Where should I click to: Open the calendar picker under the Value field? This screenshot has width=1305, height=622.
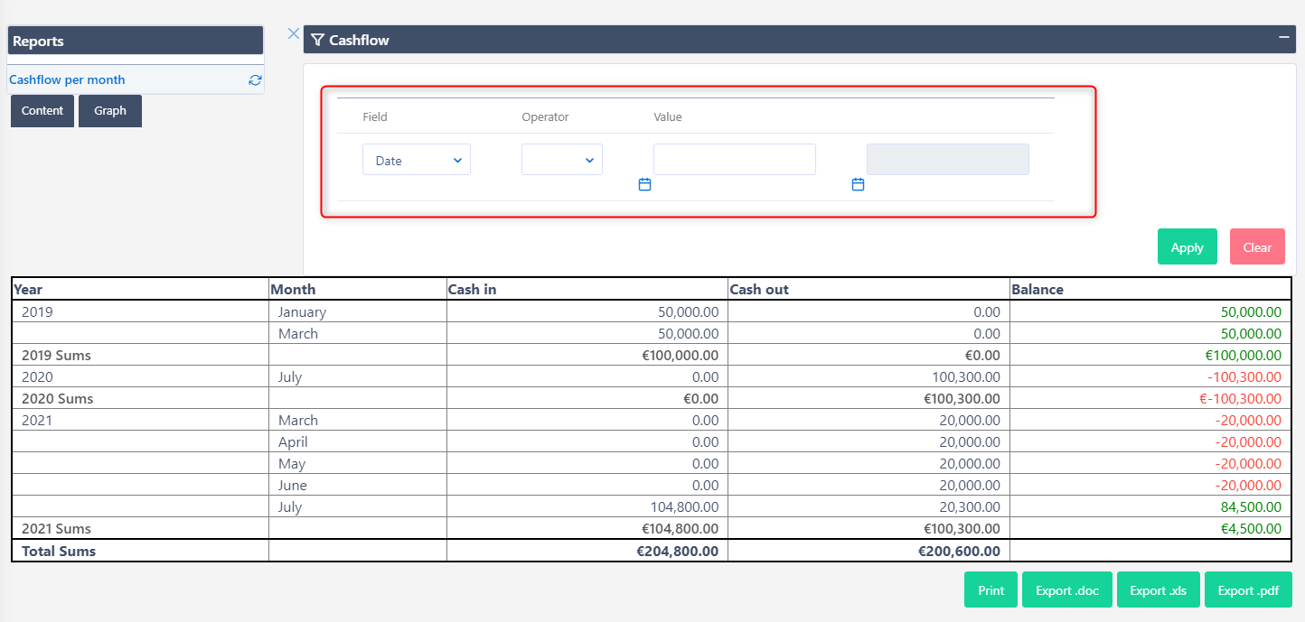point(644,184)
